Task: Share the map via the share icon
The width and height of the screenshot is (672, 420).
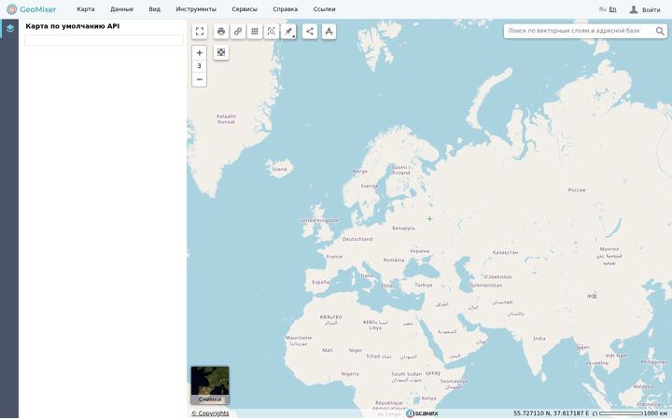Action: coord(310,32)
